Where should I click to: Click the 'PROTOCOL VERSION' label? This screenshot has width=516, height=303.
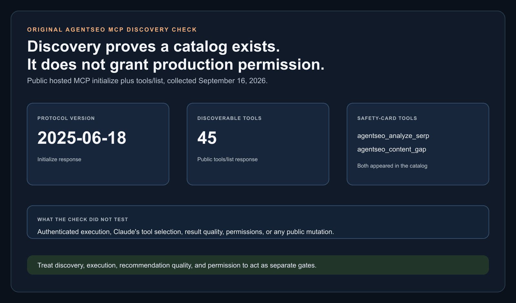[66, 118]
